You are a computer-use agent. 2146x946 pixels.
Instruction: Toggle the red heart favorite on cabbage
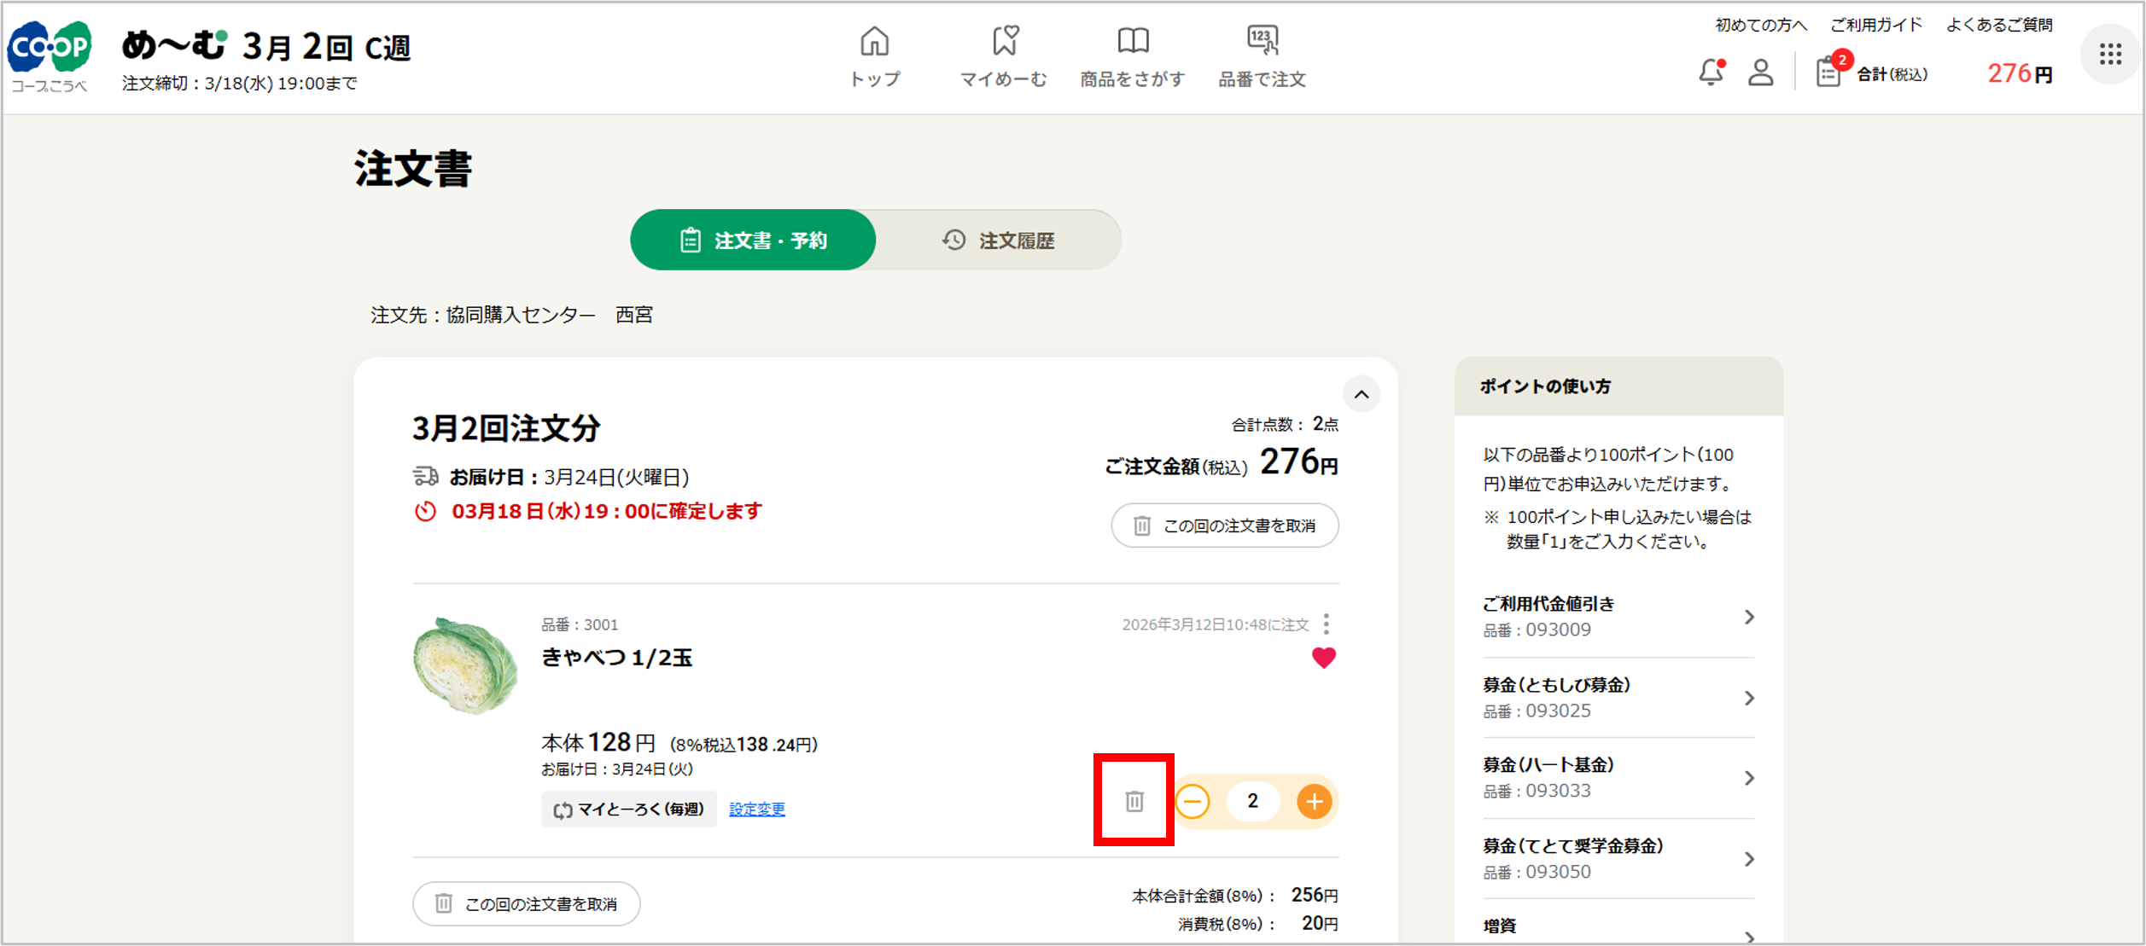1323,658
